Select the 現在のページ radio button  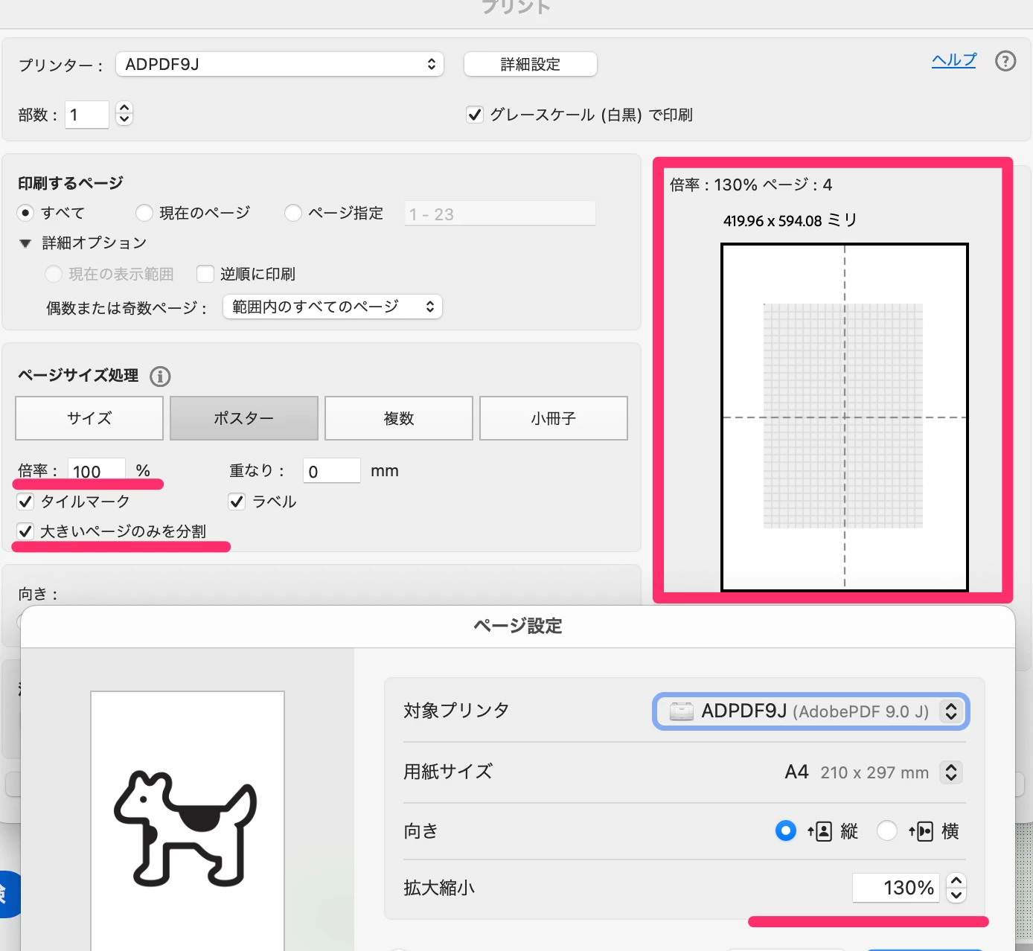pyautogui.click(x=144, y=213)
